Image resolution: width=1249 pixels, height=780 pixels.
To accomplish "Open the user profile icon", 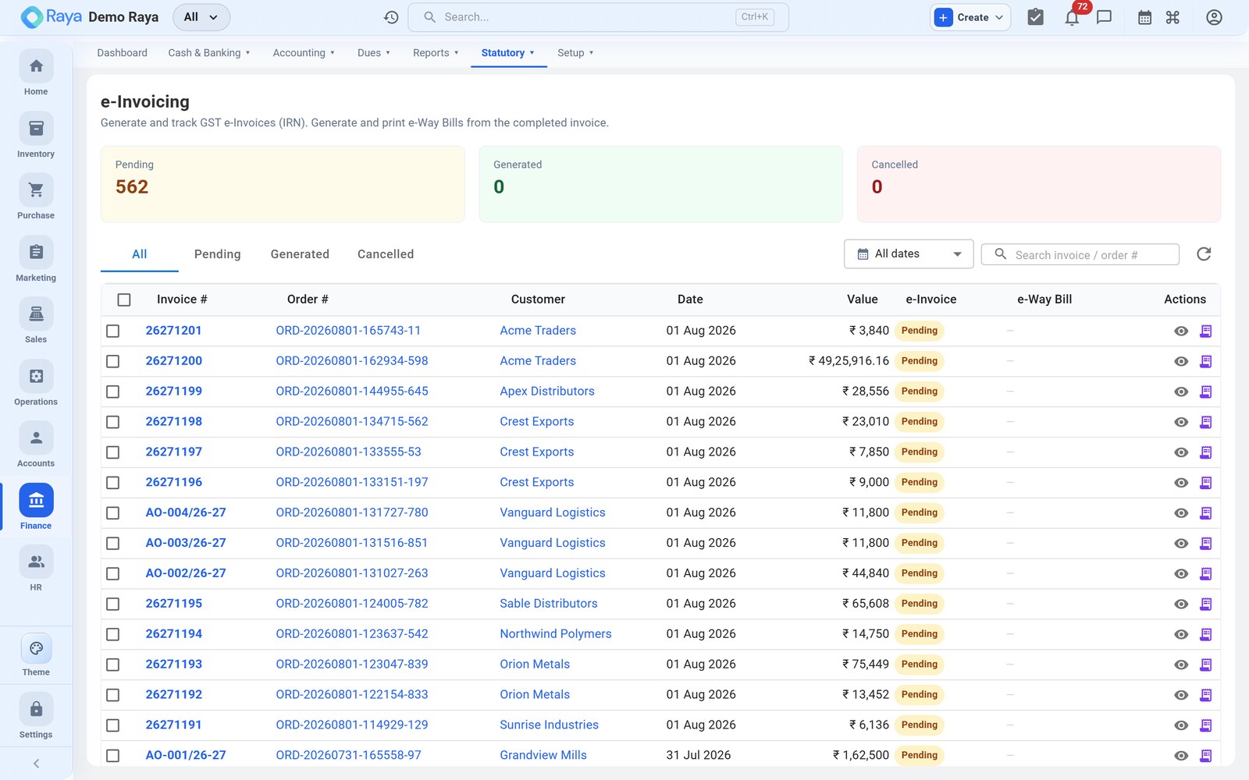I will (x=1214, y=17).
